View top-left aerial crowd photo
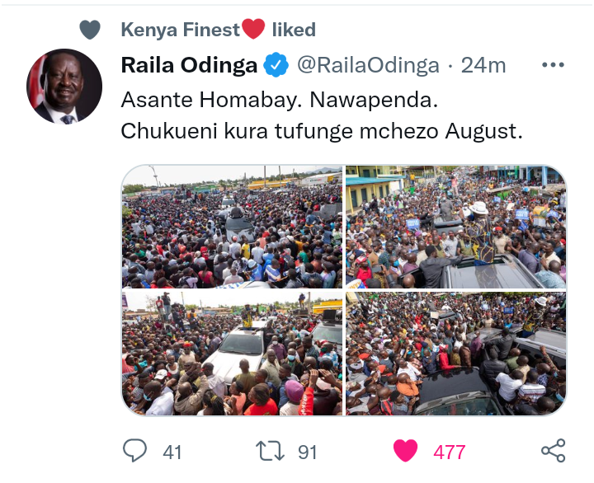The width and height of the screenshot is (594, 483). [232, 227]
